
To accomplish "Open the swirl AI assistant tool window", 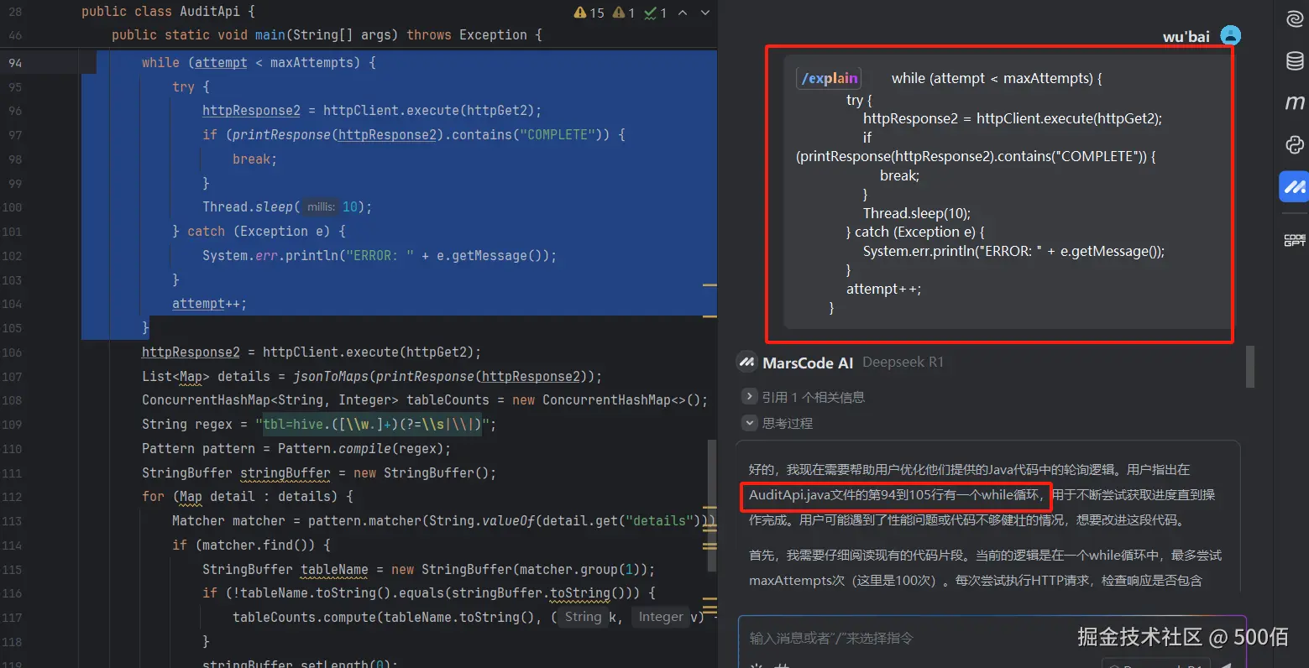I will pyautogui.click(x=1295, y=18).
